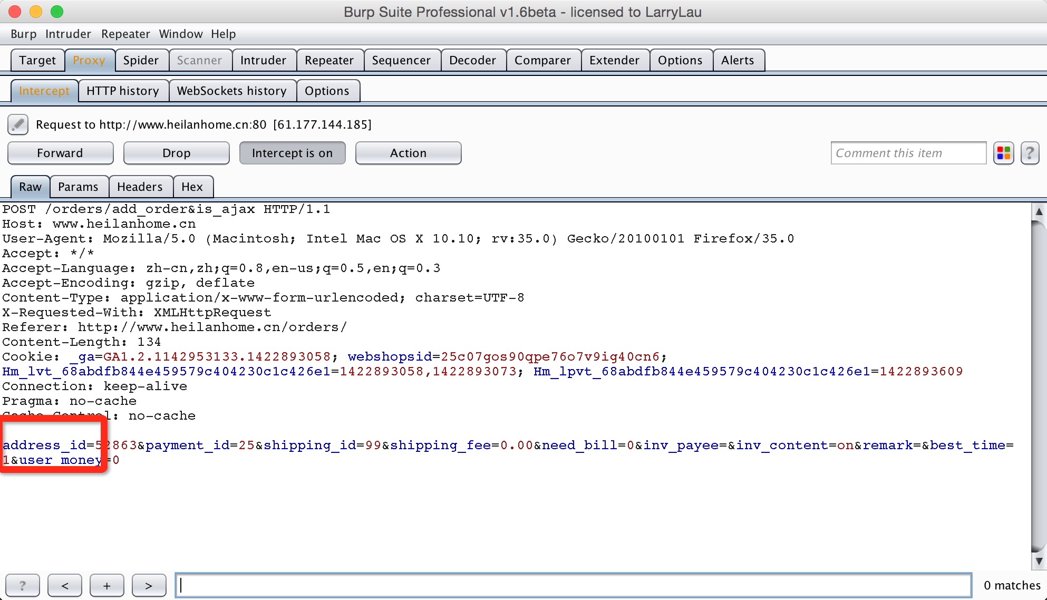Click the 'Accept-Encoding: gzip, deflate' line
This screenshot has width=1047, height=600.
pyautogui.click(x=128, y=283)
